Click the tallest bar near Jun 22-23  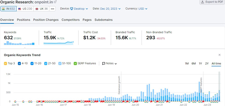tap(199, 91)
